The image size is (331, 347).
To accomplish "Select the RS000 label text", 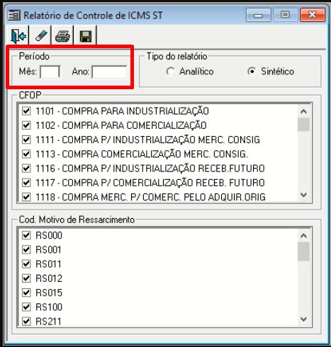I will click(49, 235).
